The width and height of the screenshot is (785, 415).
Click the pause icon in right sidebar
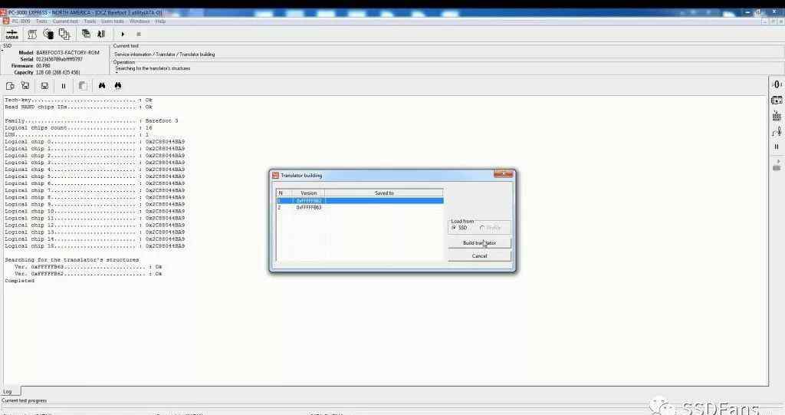click(x=777, y=147)
